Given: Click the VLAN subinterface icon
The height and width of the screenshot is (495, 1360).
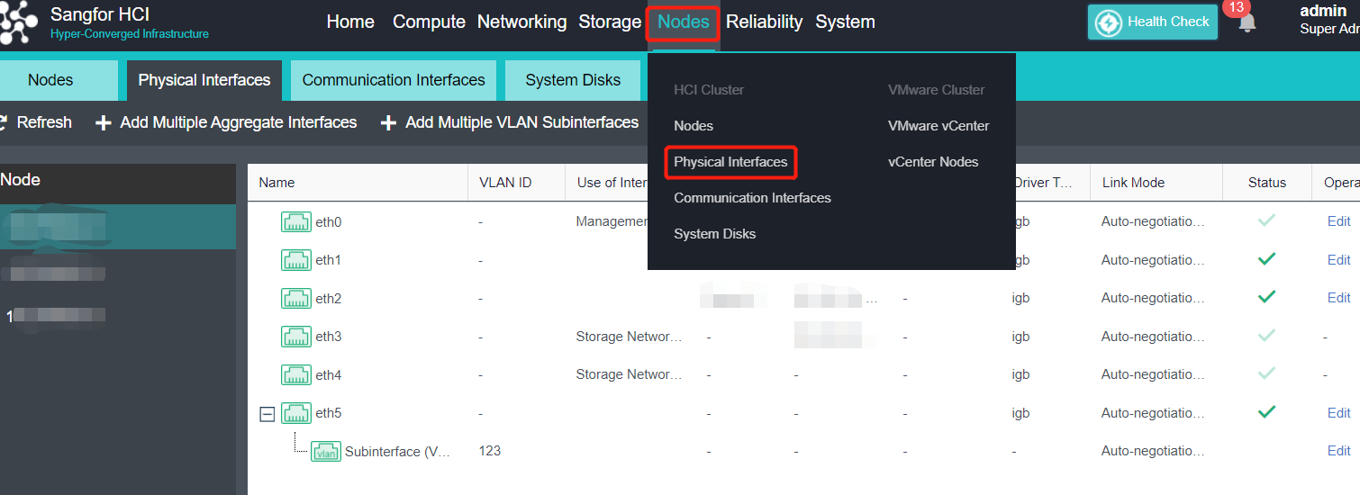Looking at the screenshot, I should pyautogui.click(x=326, y=452).
